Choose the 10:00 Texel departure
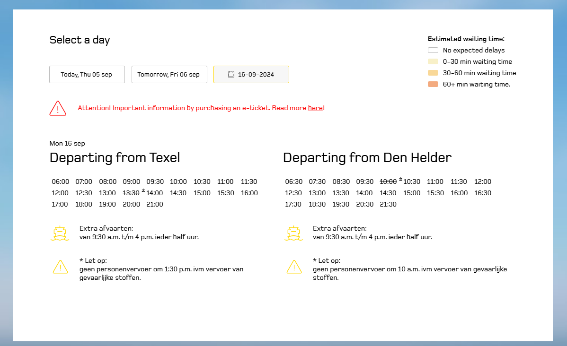The image size is (567, 346). [178, 182]
